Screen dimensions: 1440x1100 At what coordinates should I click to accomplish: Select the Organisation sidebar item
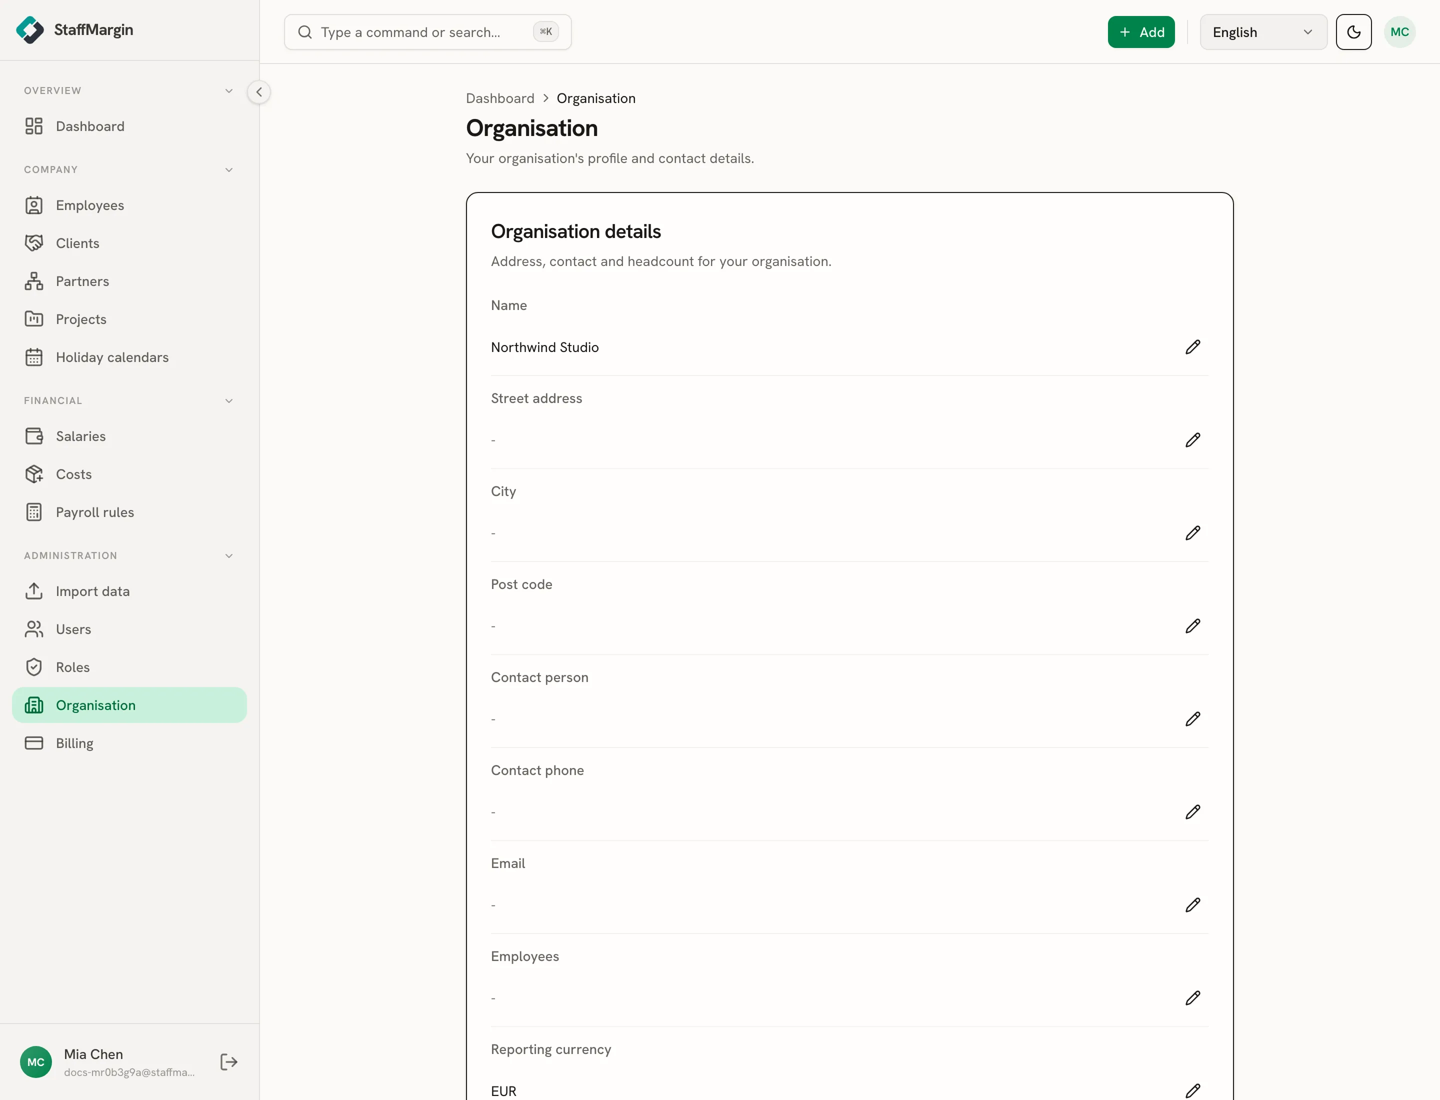pyautogui.click(x=129, y=705)
